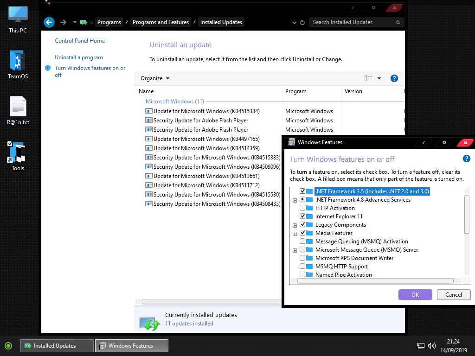Sort by the Version column header

371,91
